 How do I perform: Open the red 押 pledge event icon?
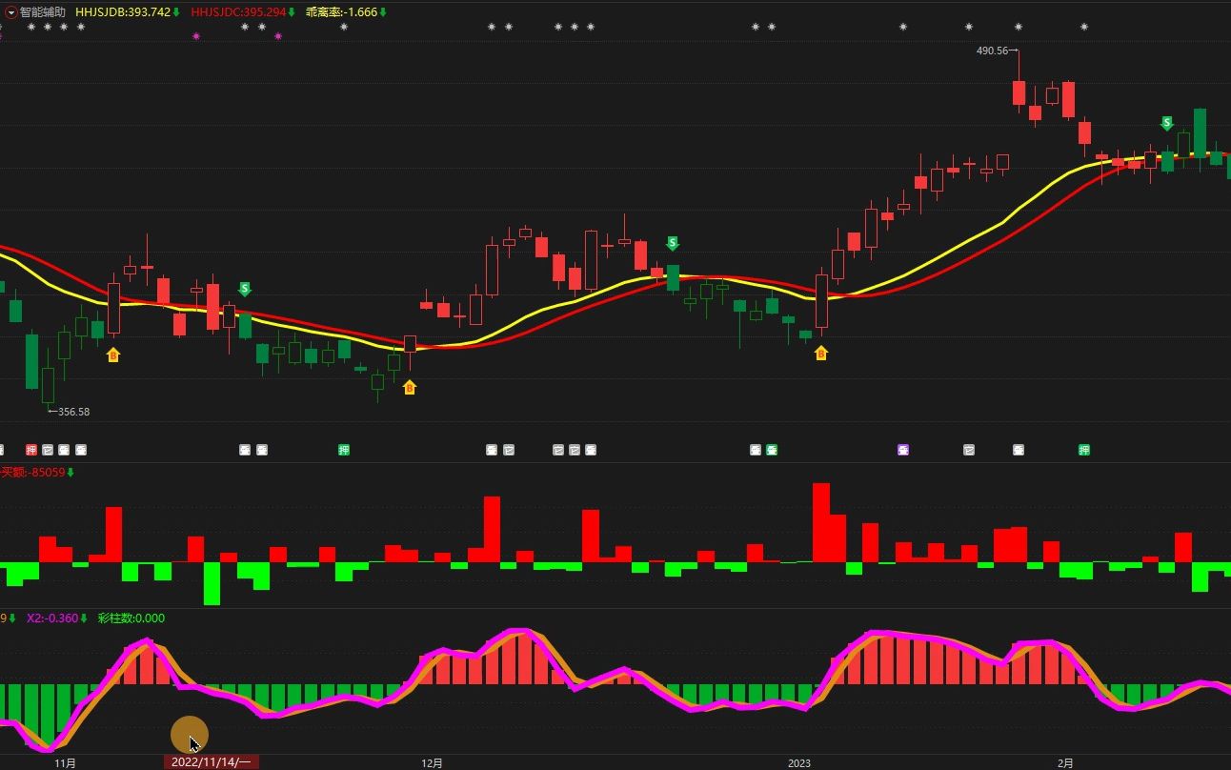click(31, 450)
